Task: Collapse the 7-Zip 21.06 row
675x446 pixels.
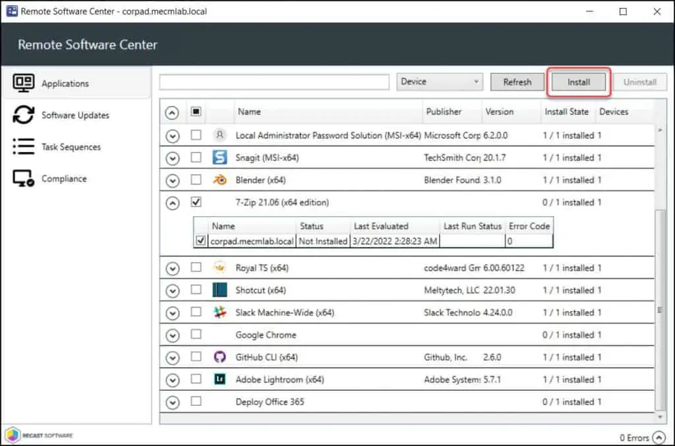Action: [x=172, y=202]
